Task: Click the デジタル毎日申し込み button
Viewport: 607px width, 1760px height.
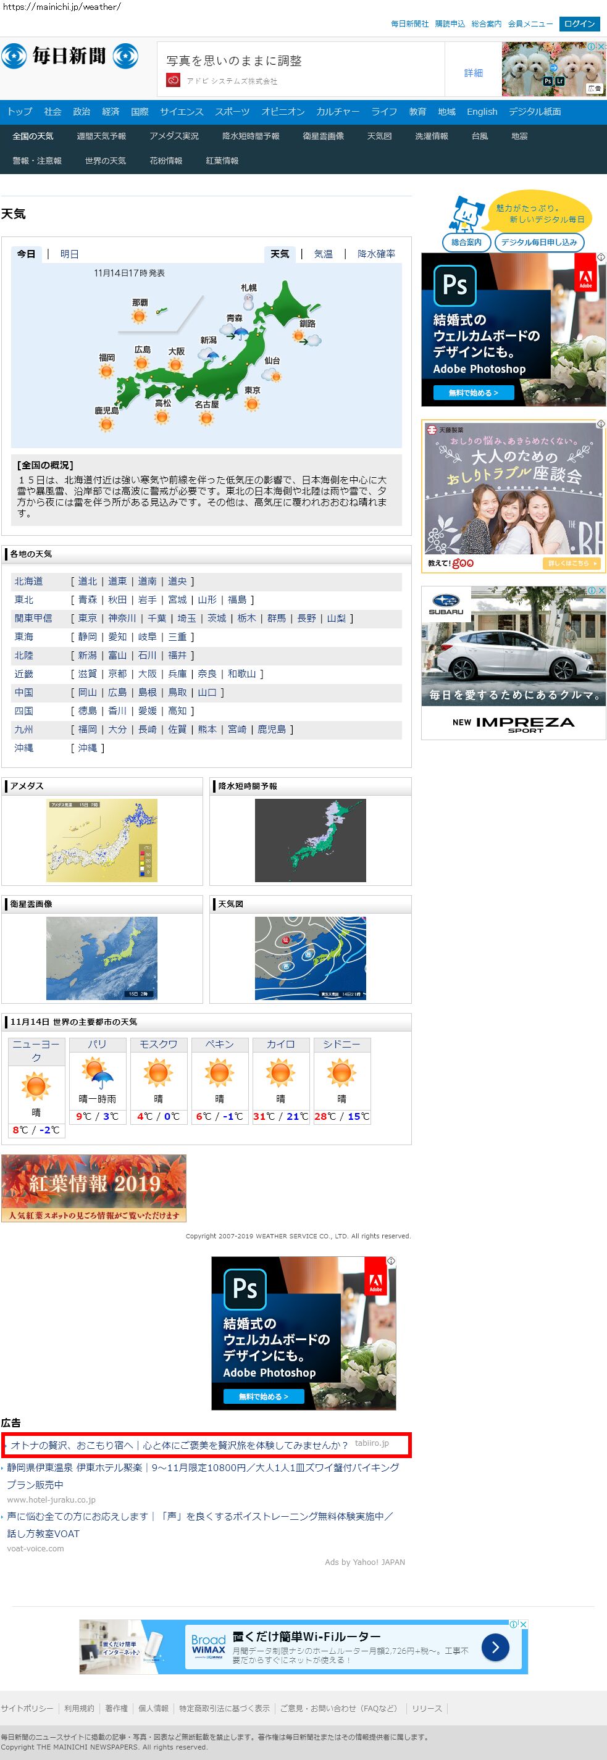Action: [x=538, y=243]
